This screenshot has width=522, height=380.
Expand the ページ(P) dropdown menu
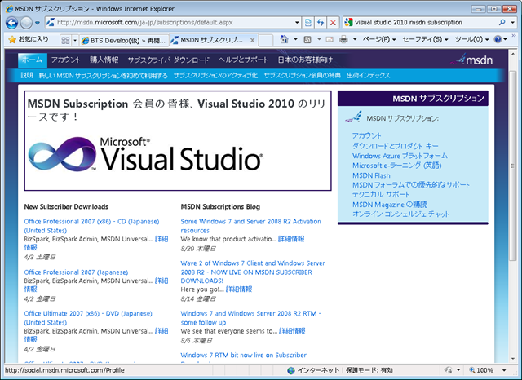(378, 39)
